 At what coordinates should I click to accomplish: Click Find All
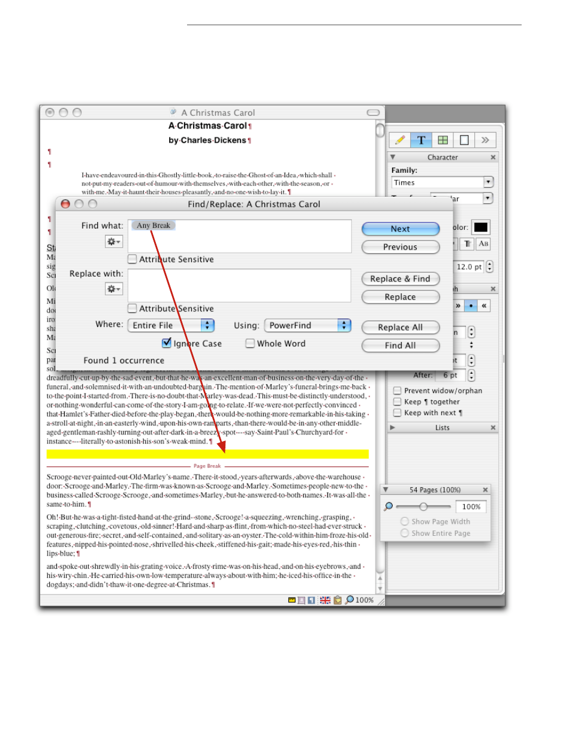pos(401,345)
